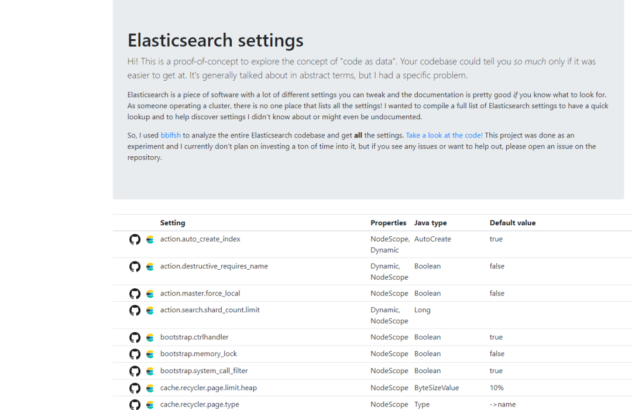This screenshot has width=632, height=410.
Task: Click Elastic icon beside cache.recycler.page.type
Action: click(x=150, y=405)
